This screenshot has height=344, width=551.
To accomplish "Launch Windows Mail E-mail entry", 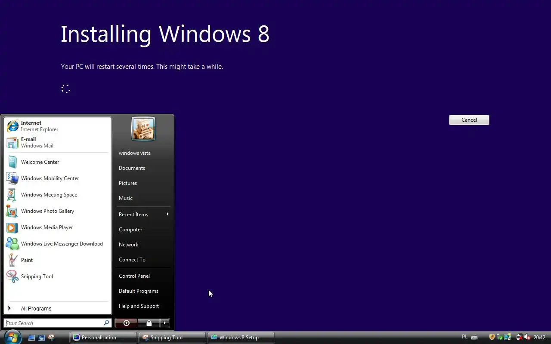I will click(58, 142).
